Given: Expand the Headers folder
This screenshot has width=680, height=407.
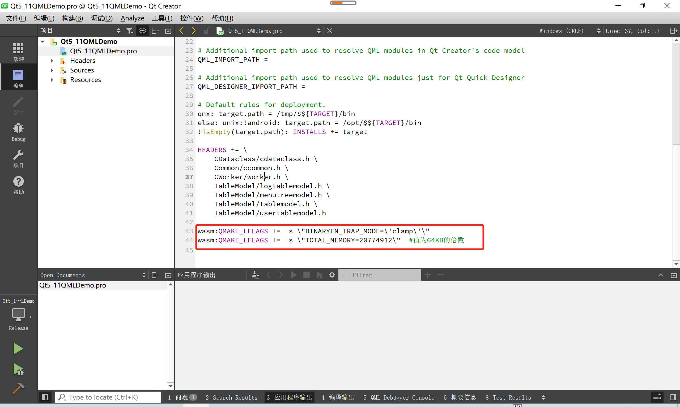Looking at the screenshot, I should pos(52,61).
